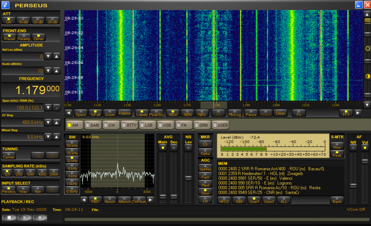The width and height of the screenshot is (371, 226).
Task: Switch to the WFall waterfall view
Action: 95,114
